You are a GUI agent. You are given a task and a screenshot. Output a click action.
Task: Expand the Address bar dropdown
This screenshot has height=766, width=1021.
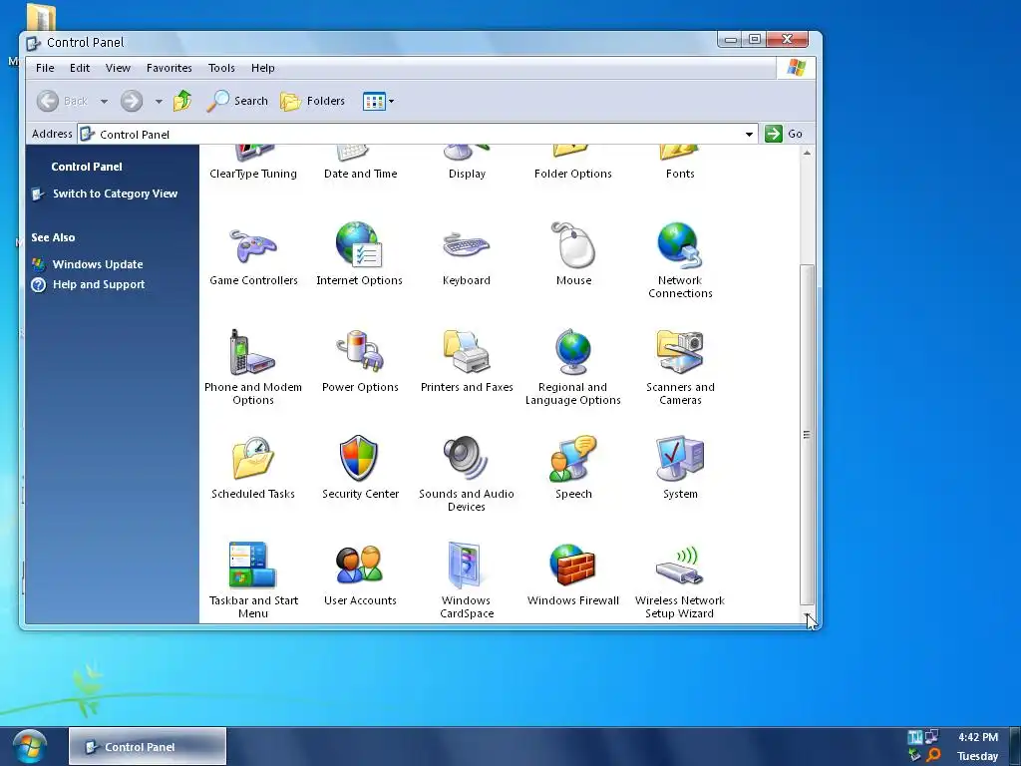pos(749,135)
